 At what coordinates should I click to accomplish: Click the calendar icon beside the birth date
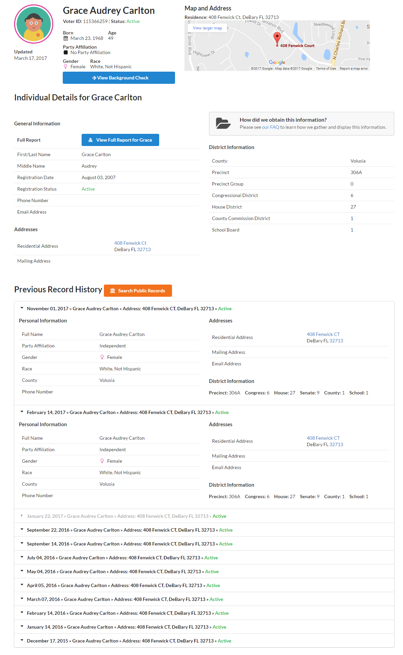point(66,38)
